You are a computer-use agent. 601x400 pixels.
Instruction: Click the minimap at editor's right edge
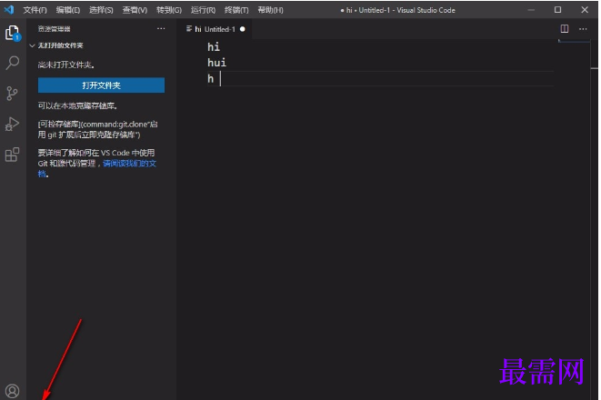click(x=574, y=42)
